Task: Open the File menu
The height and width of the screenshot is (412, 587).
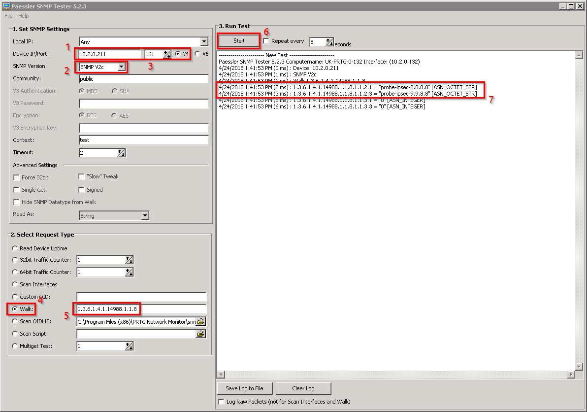Action: [x=8, y=16]
